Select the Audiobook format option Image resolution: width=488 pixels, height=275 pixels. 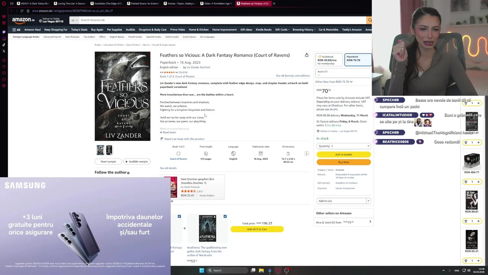click(x=329, y=60)
